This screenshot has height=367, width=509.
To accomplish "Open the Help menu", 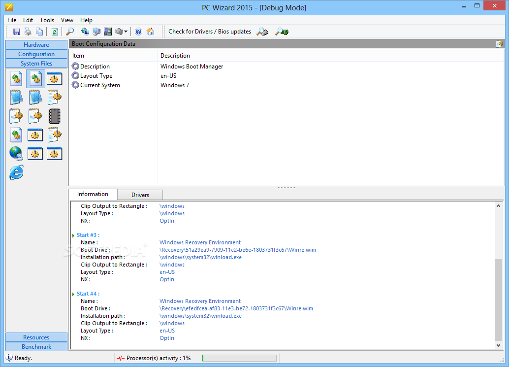I will point(86,20).
